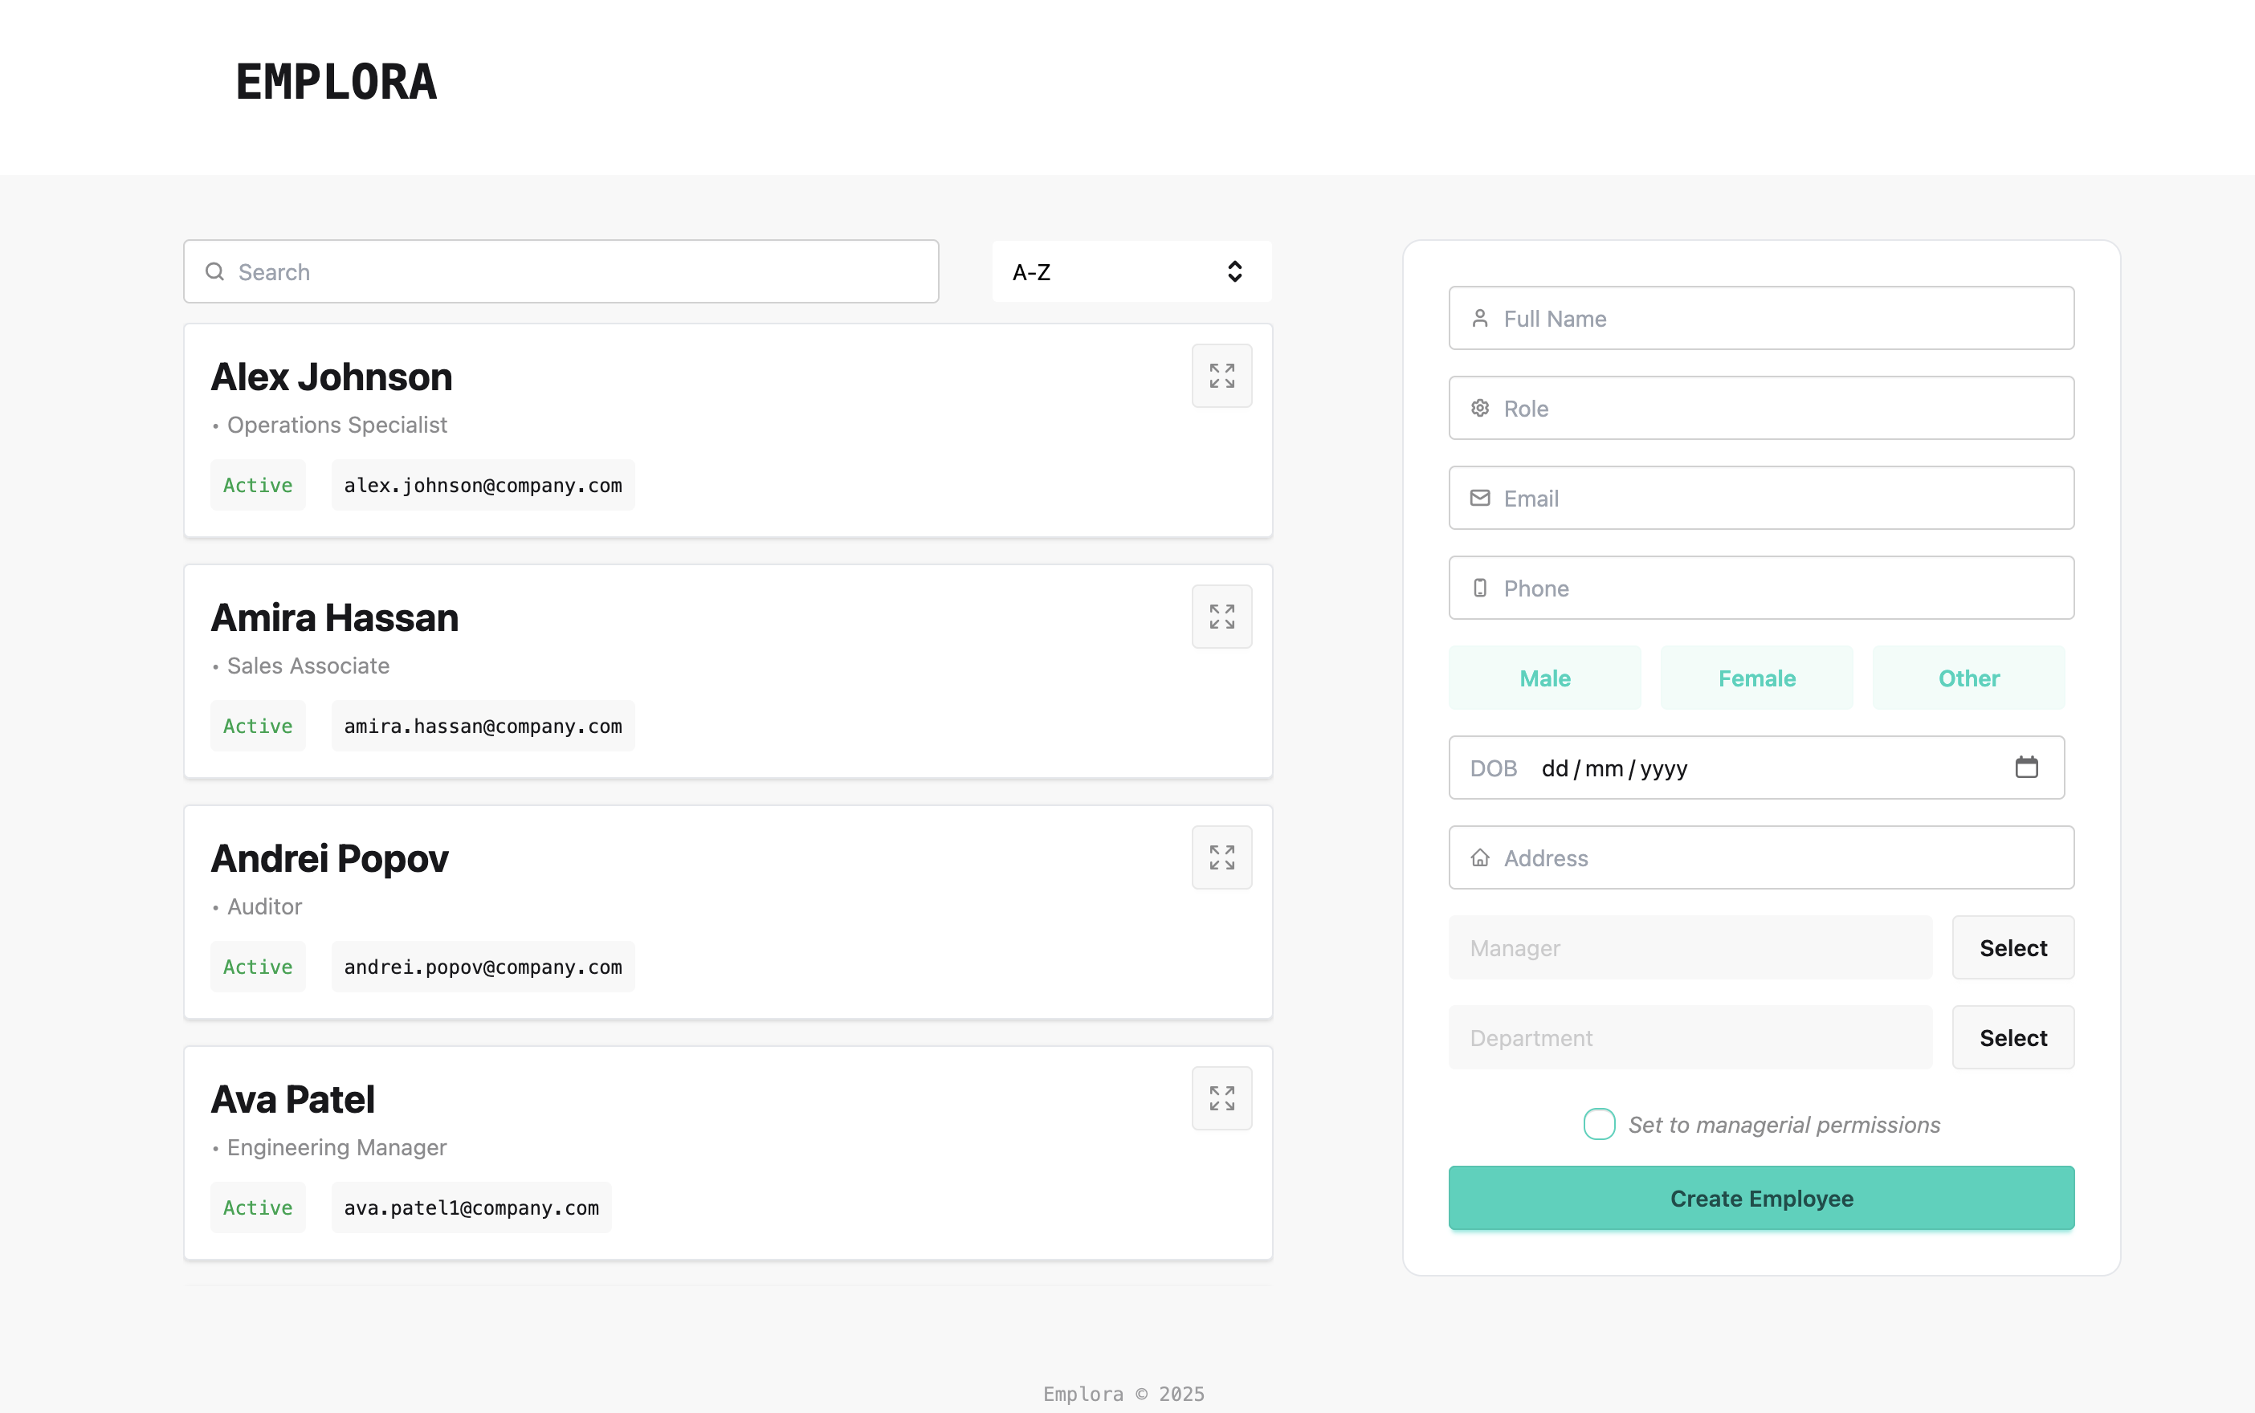Expand Andrei Popov's employee card
Image resolution: width=2255 pixels, height=1413 pixels.
point(1221,857)
